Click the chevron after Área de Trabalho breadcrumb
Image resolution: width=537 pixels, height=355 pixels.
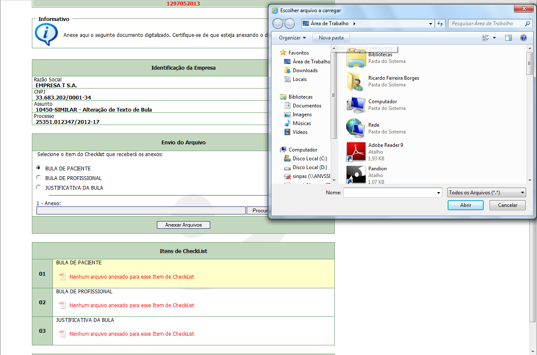[x=354, y=24]
